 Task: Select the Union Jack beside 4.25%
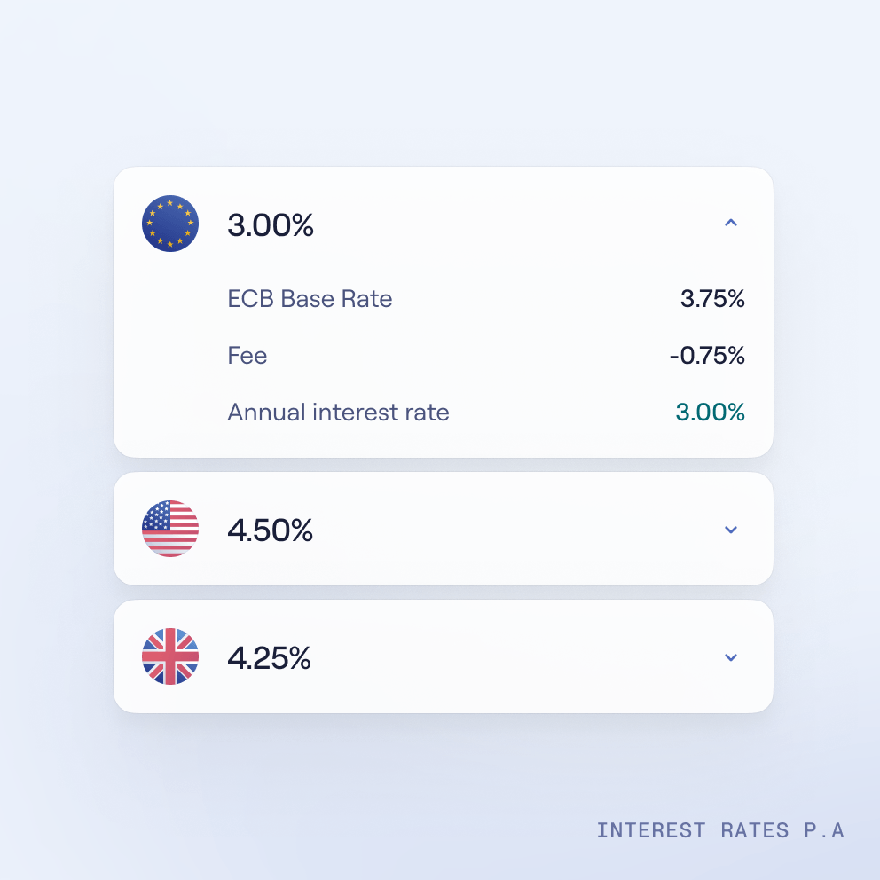(170, 657)
